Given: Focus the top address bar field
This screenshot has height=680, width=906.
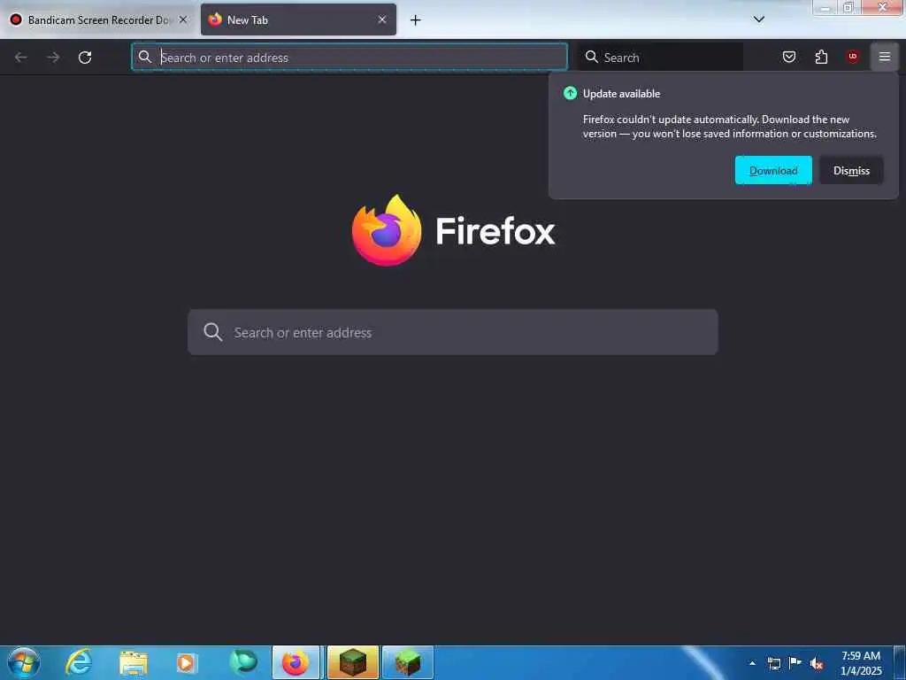Looking at the screenshot, I should tap(349, 58).
